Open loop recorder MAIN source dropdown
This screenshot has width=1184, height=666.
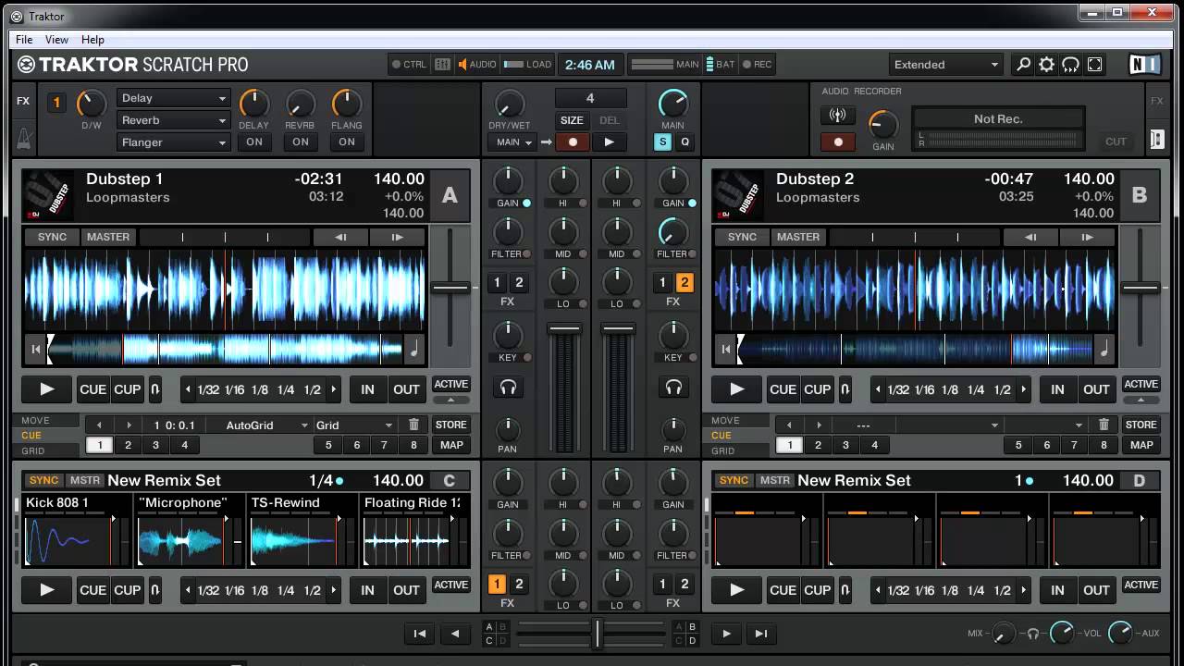coord(512,142)
